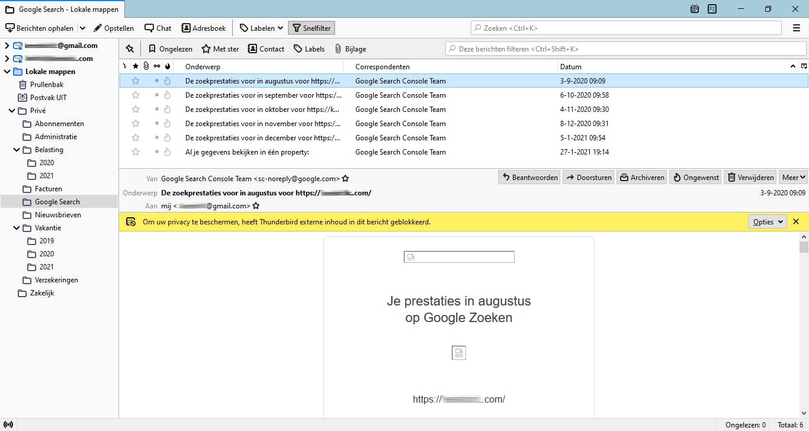
Task: Enable the Contact quick filter
Action: tap(266, 49)
